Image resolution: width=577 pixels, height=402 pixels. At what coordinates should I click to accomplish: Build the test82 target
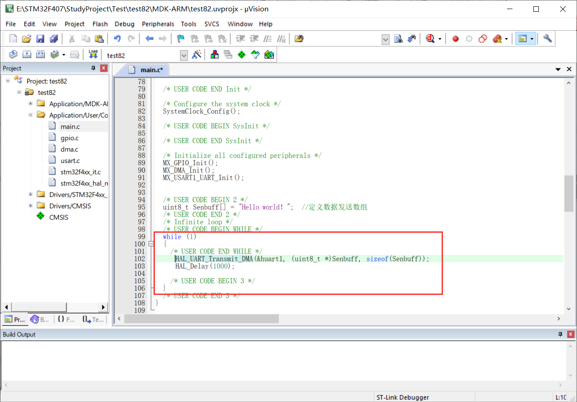pos(27,55)
